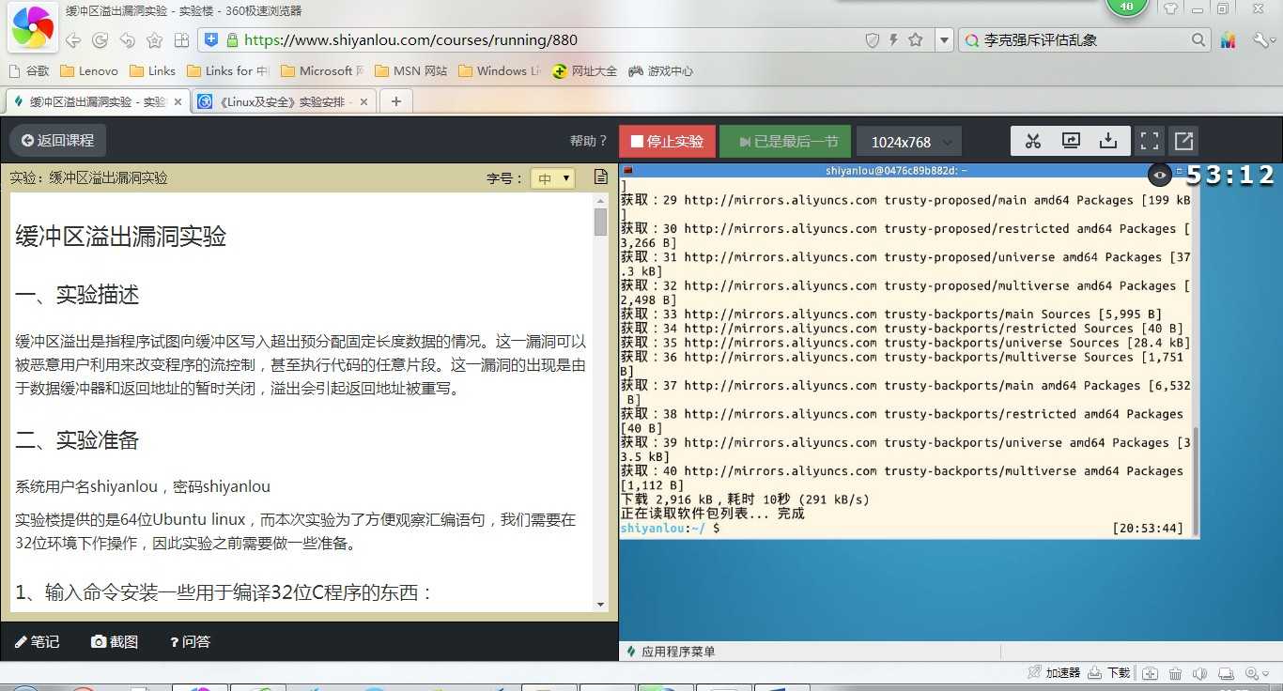Click the 返回课程 button
Screen dimensions: 1283x691
pyautogui.click(x=57, y=141)
